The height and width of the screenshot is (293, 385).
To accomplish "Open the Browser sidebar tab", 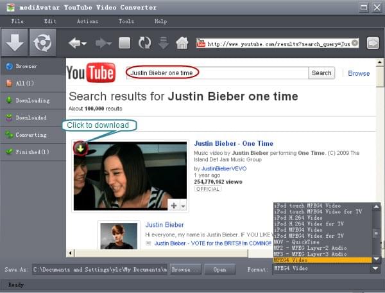I will (33, 66).
